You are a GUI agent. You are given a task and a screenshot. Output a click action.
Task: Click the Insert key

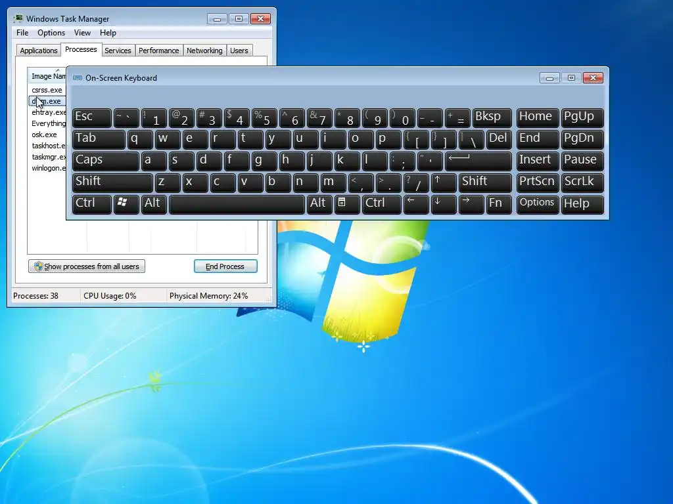pos(537,161)
